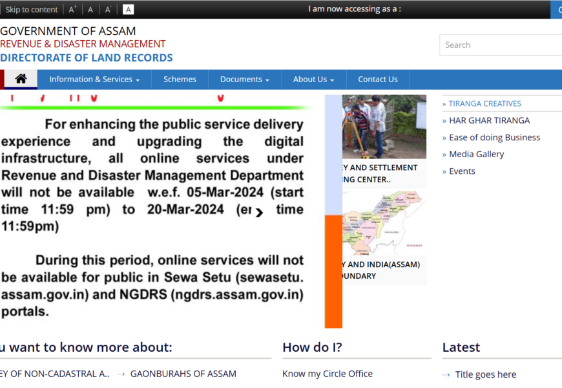Click the 'How do I?' heading

(x=312, y=347)
